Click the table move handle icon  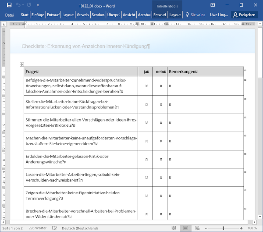(x=21, y=64)
